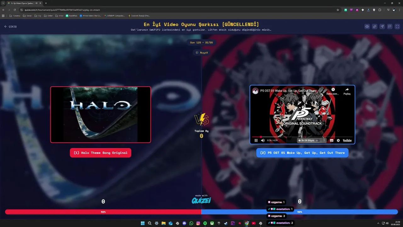
Task: Click the flag report icon in the header
Action: [390, 26]
